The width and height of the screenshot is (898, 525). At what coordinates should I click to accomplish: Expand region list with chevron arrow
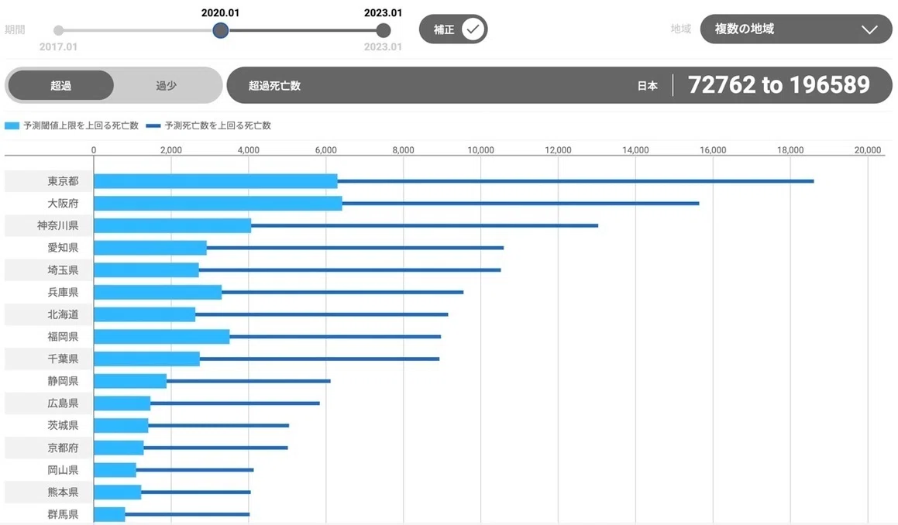tap(869, 29)
